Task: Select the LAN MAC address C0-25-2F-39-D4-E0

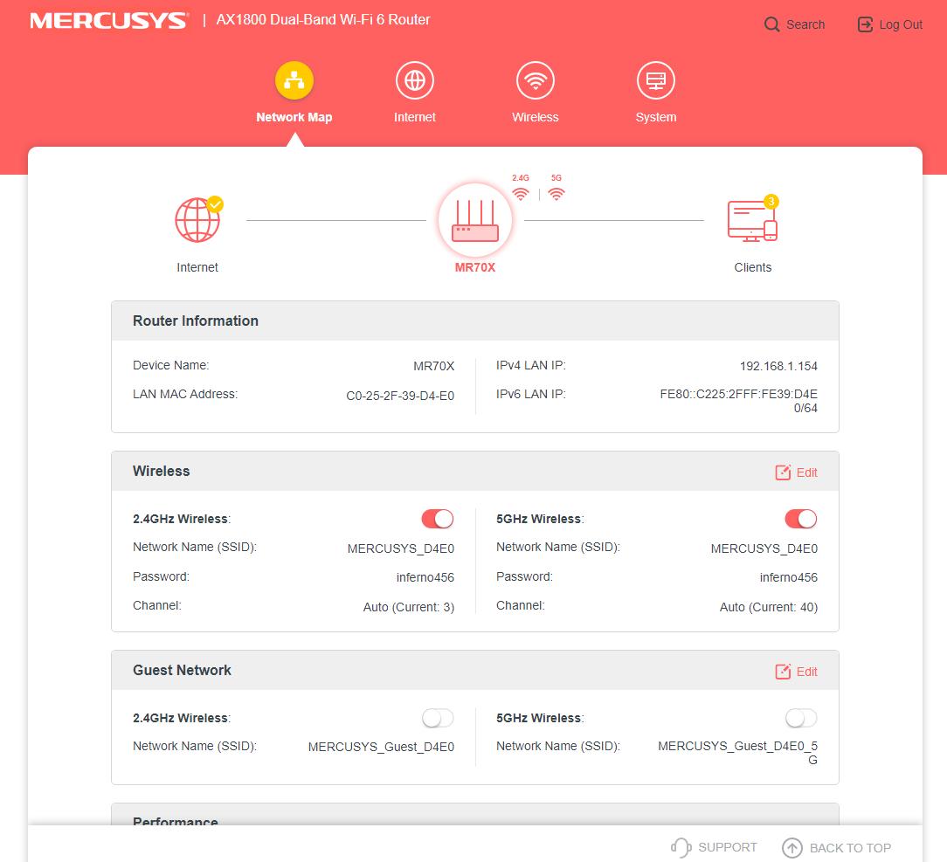Action: point(400,396)
